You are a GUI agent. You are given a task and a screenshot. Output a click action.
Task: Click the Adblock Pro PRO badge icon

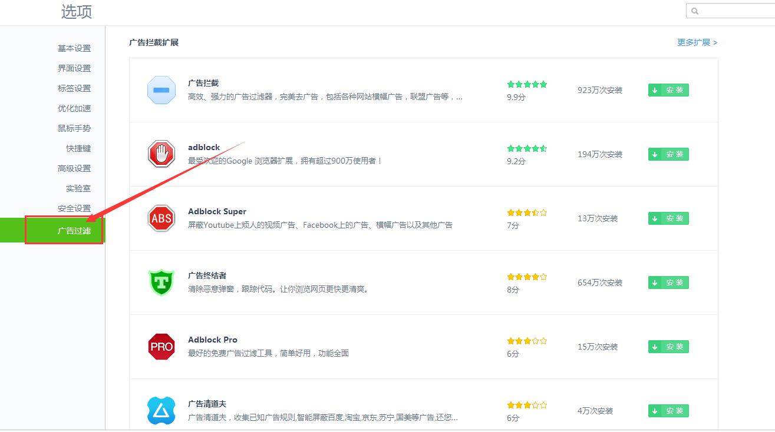coord(161,347)
